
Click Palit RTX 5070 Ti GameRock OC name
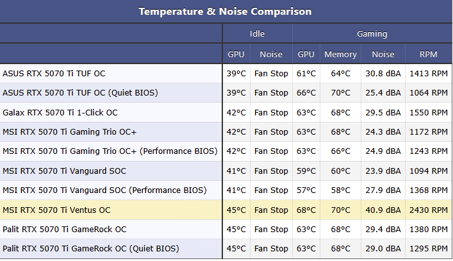coord(65,229)
